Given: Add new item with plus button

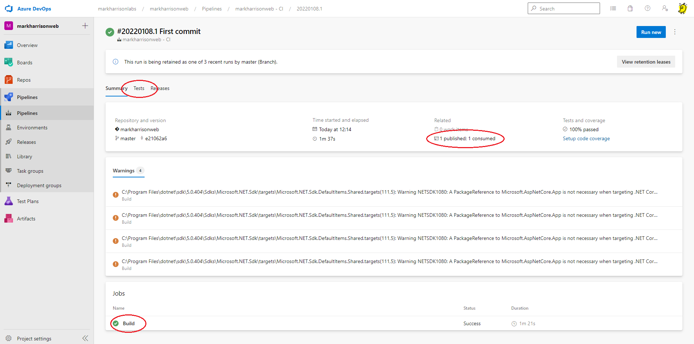Looking at the screenshot, I should pos(85,26).
